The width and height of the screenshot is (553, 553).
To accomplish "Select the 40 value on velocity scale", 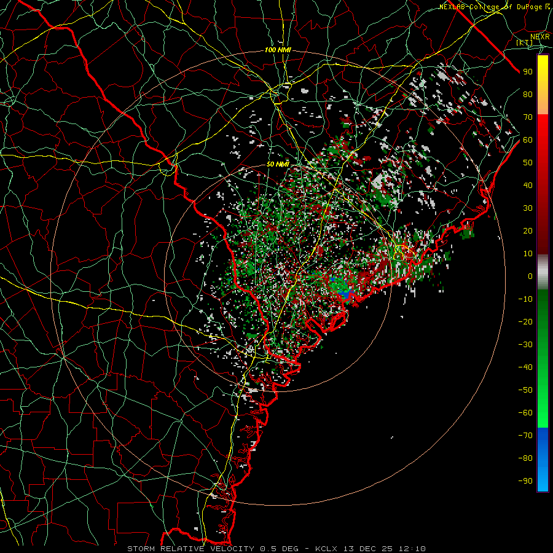I will click(x=528, y=185).
